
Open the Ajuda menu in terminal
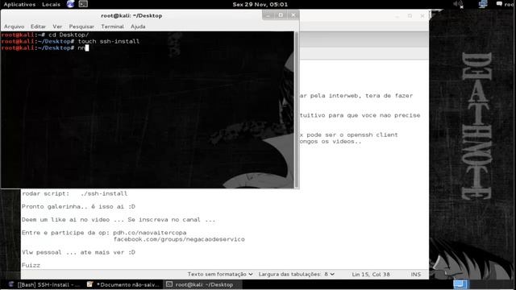pos(138,27)
